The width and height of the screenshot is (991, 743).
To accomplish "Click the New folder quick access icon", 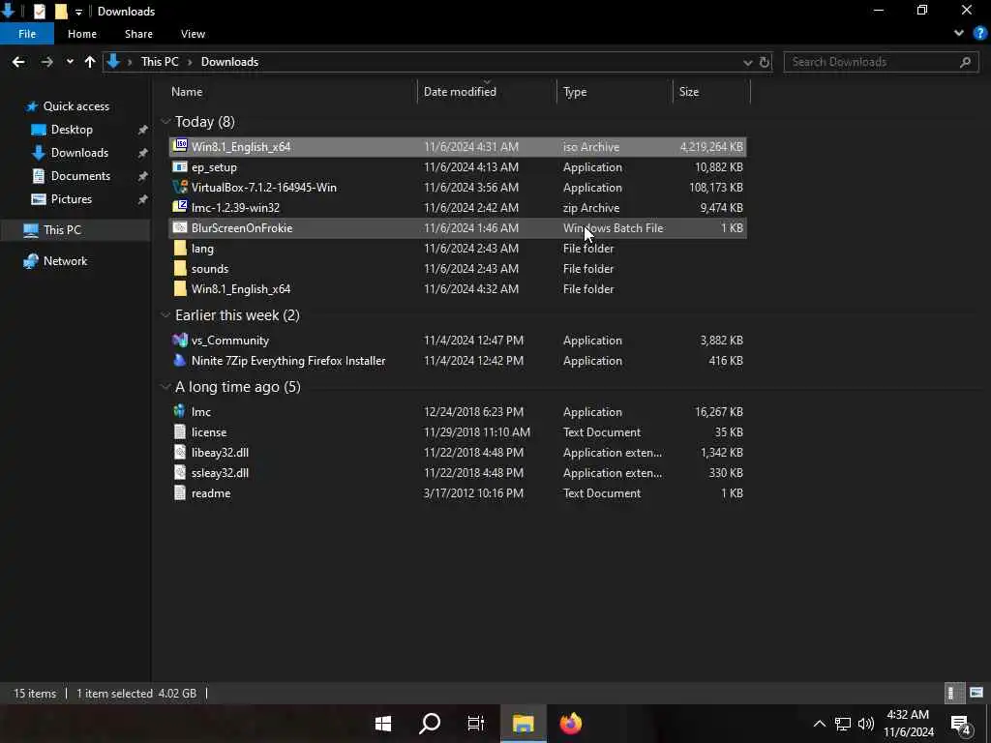I will coord(61,11).
